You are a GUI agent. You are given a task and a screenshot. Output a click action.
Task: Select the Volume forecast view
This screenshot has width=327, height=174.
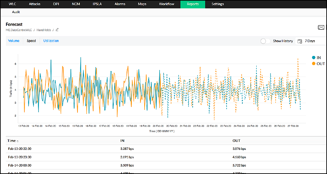(14, 41)
